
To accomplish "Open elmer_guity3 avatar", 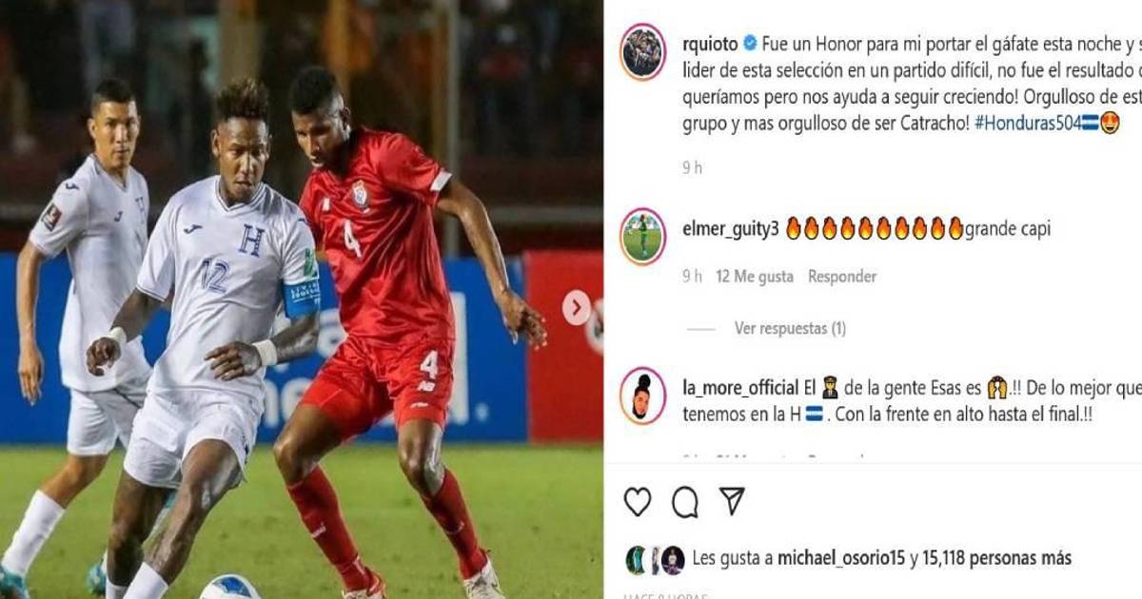I will pyautogui.click(x=642, y=236).
